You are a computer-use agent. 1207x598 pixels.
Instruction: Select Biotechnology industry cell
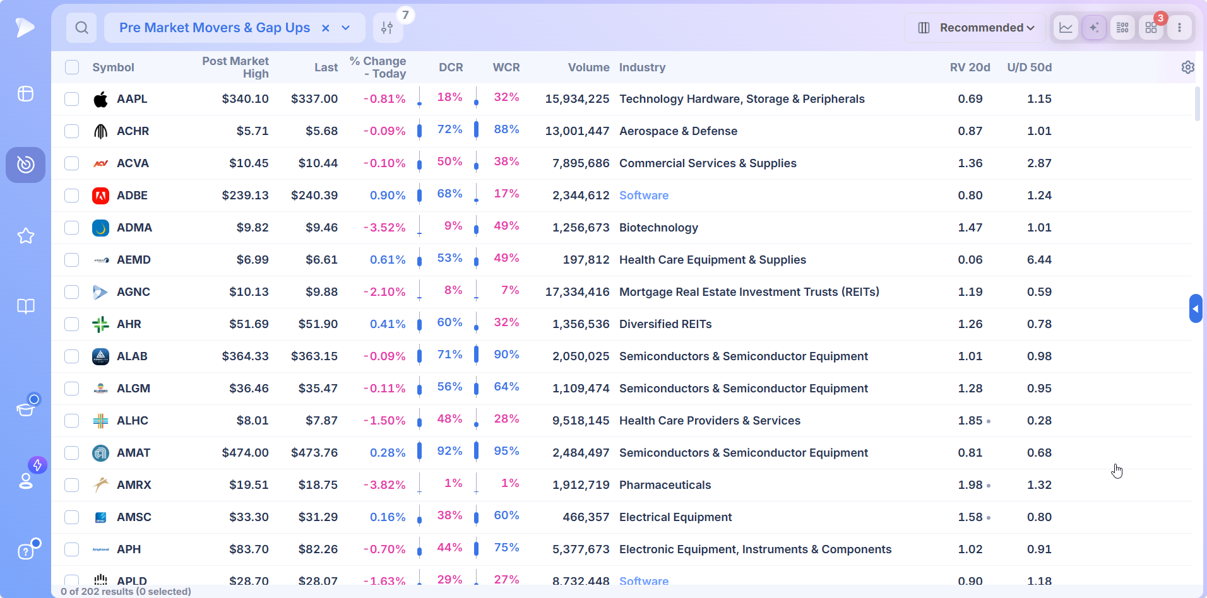click(658, 228)
